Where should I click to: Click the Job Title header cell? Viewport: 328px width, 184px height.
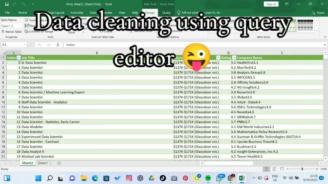[97, 58]
